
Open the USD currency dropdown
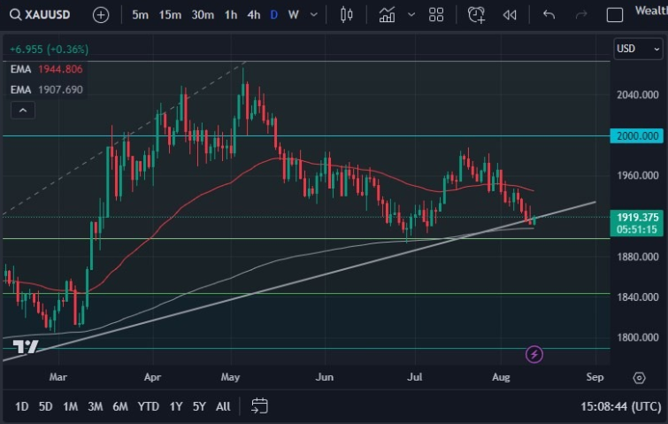pos(637,49)
